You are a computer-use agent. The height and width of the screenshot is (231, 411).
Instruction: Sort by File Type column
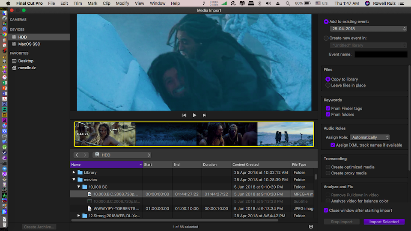click(x=304, y=164)
